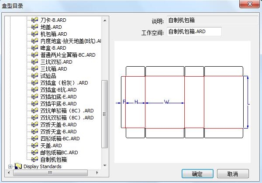Image resolution: width=262 pixels, height=183 pixels.
Task: Click the file icon beside 双插扣底-E.ARD
Action: 34,97
